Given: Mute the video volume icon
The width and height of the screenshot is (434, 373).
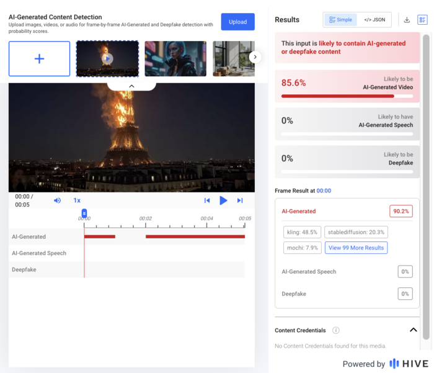Looking at the screenshot, I should click(x=57, y=200).
